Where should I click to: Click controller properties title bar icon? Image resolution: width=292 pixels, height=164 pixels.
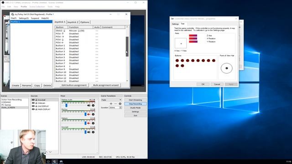coord(172,19)
